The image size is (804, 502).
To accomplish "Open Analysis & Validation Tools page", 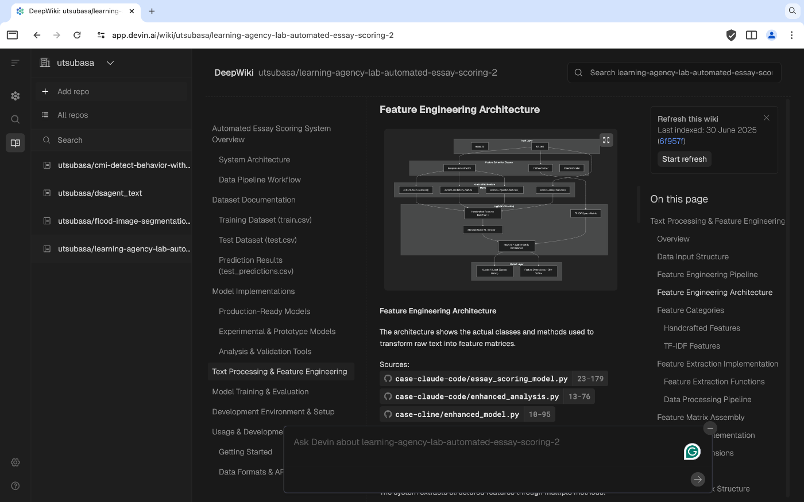I will (265, 352).
